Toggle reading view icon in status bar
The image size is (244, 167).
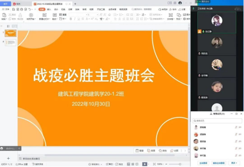pos(137,164)
